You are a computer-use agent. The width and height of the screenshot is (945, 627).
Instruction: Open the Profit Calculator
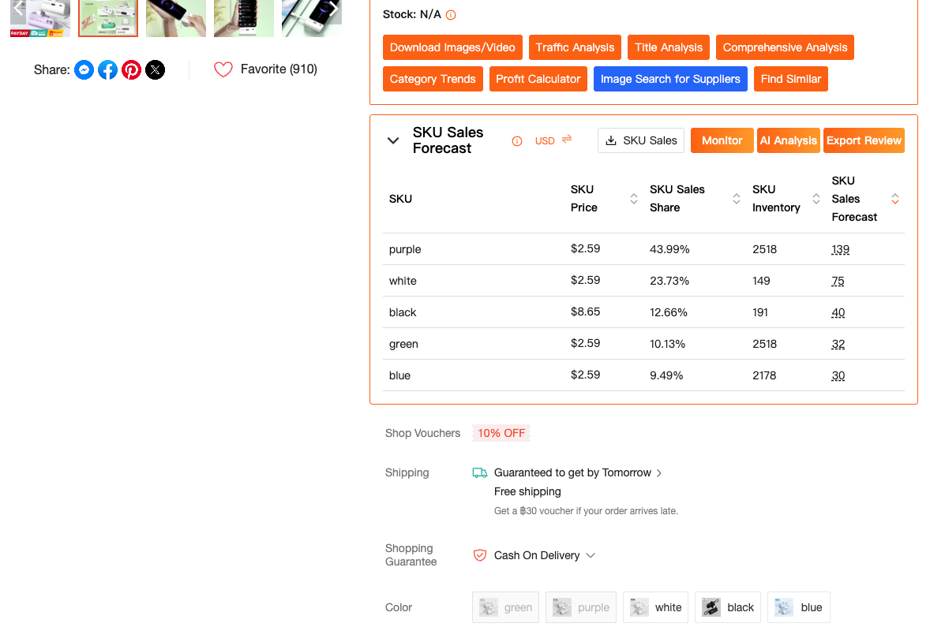[x=538, y=79]
